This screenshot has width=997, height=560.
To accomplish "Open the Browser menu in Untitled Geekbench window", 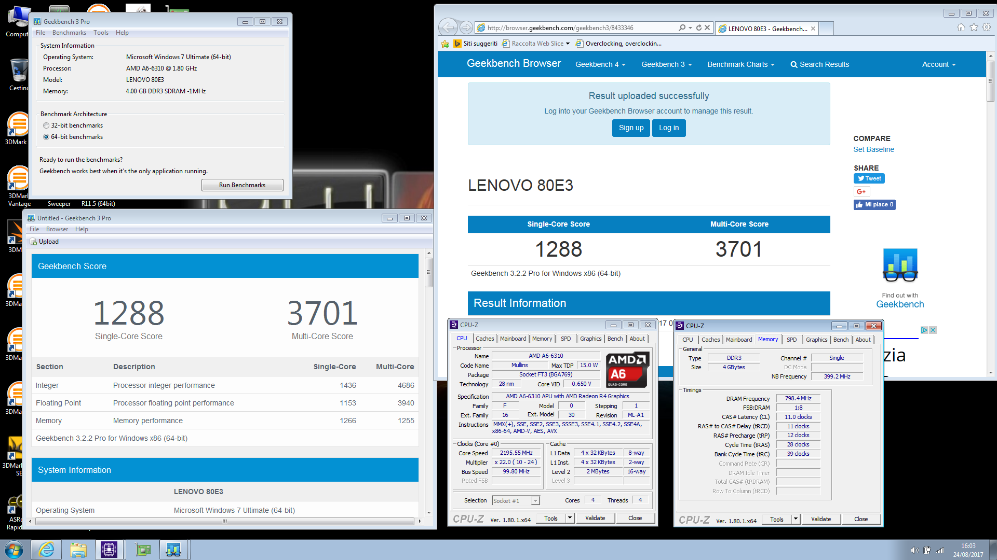I will click(57, 229).
